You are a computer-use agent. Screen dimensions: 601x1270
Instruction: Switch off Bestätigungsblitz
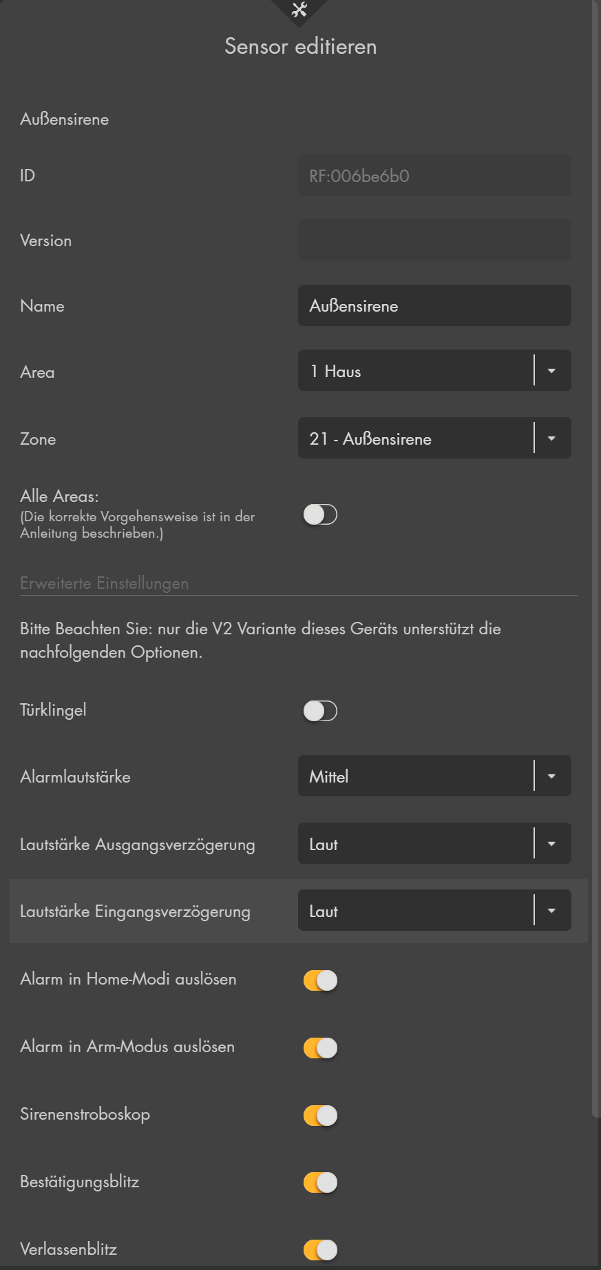[320, 1182]
